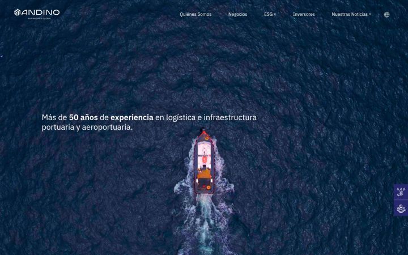
Task: Expand the Nuestras Noticias dropdown
Action: click(351, 14)
